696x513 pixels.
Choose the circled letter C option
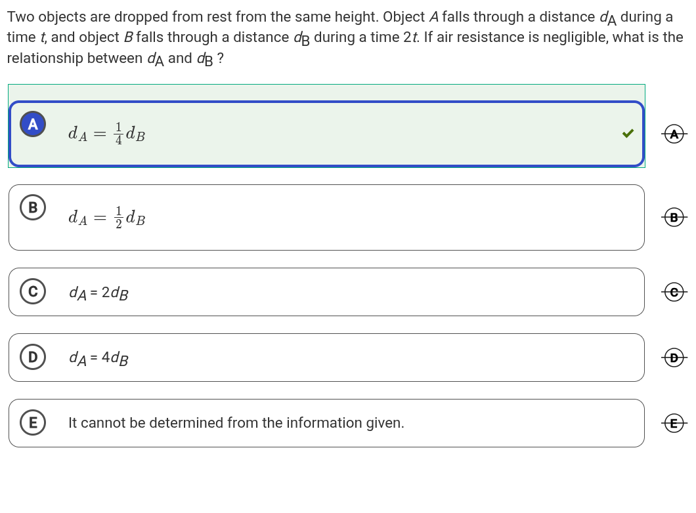click(33, 291)
